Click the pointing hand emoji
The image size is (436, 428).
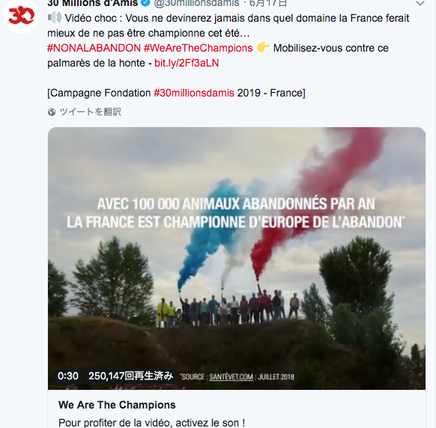(x=263, y=47)
